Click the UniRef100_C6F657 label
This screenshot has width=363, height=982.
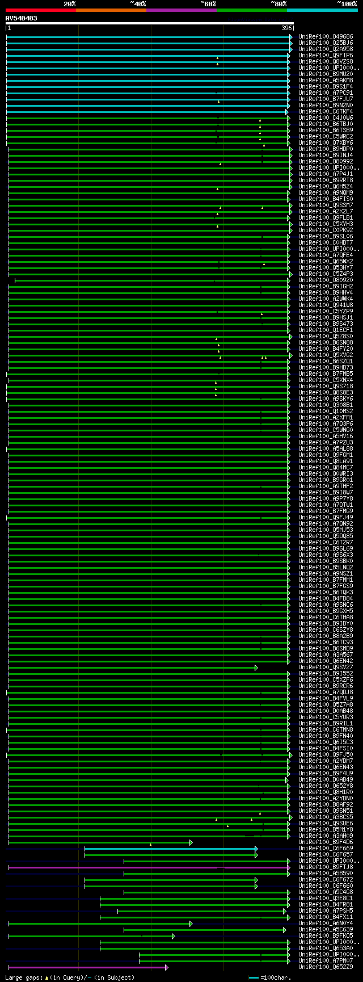tap(326, 855)
